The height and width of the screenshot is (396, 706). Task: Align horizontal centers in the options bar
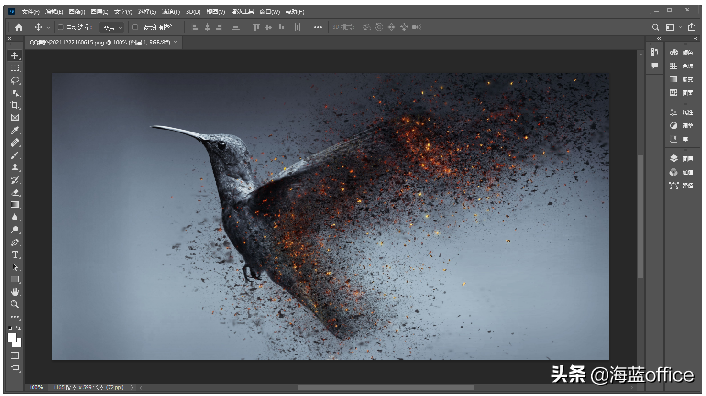point(207,27)
